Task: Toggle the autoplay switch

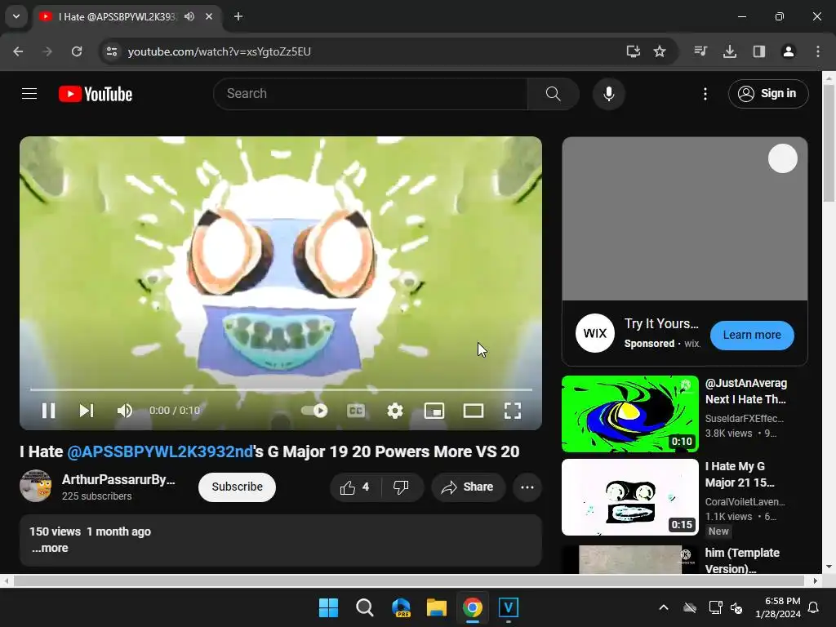Action: [x=314, y=411]
